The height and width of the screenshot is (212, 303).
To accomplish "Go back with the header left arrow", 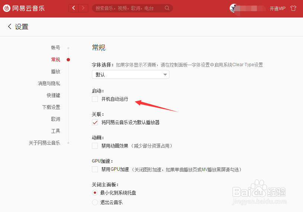I will click(73, 8).
